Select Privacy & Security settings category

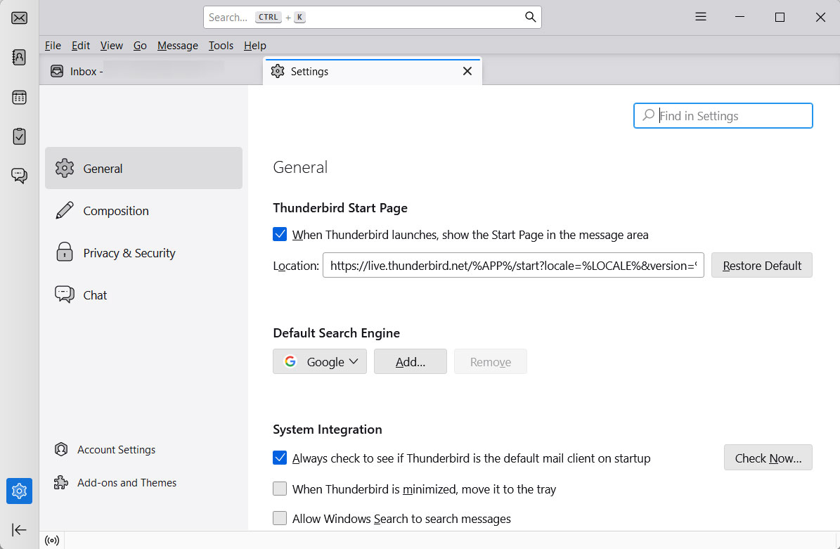129,253
